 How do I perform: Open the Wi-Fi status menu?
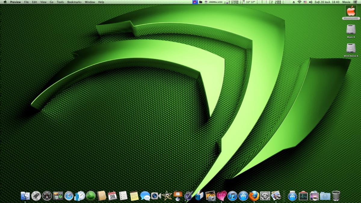click(x=299, y=2)
